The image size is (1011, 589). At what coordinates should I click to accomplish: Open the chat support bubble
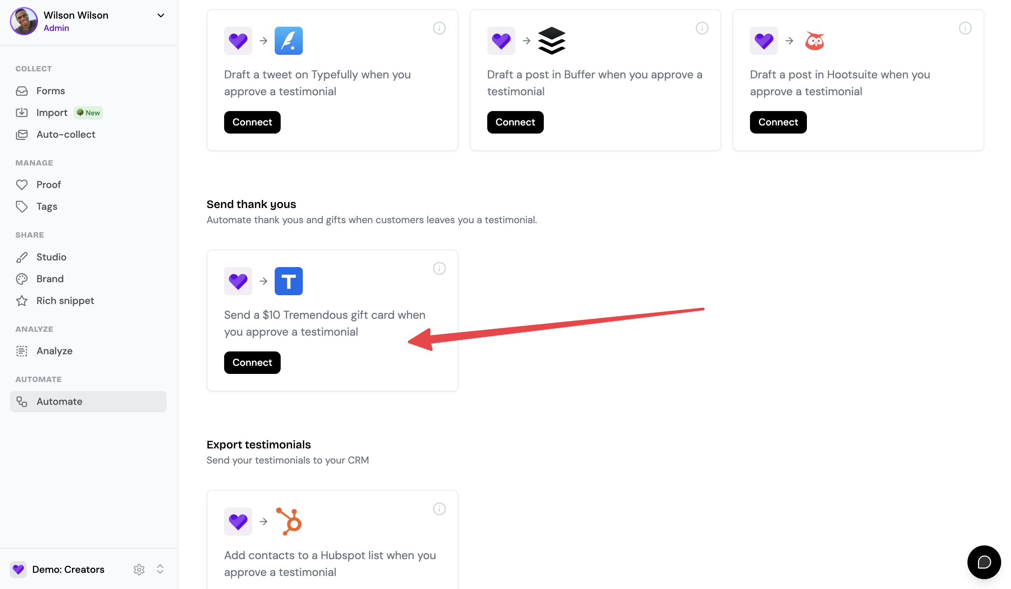click(984, 562)
